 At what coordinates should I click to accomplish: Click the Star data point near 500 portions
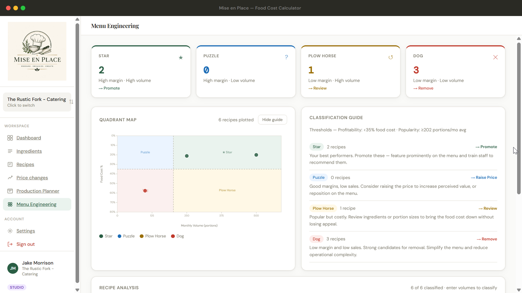point(256,155)
